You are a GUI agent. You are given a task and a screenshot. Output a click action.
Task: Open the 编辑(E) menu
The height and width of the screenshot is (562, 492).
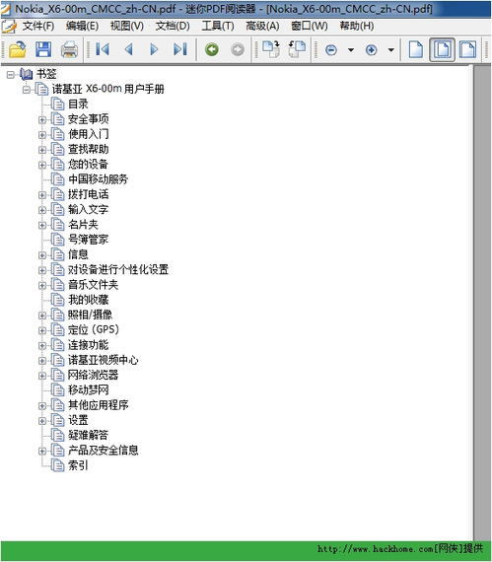click(x=83, y=26)
